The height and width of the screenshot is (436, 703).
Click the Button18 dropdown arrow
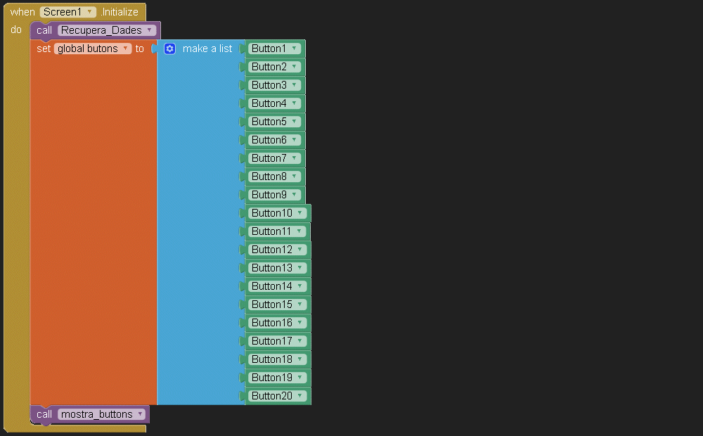tap(300, 359)
